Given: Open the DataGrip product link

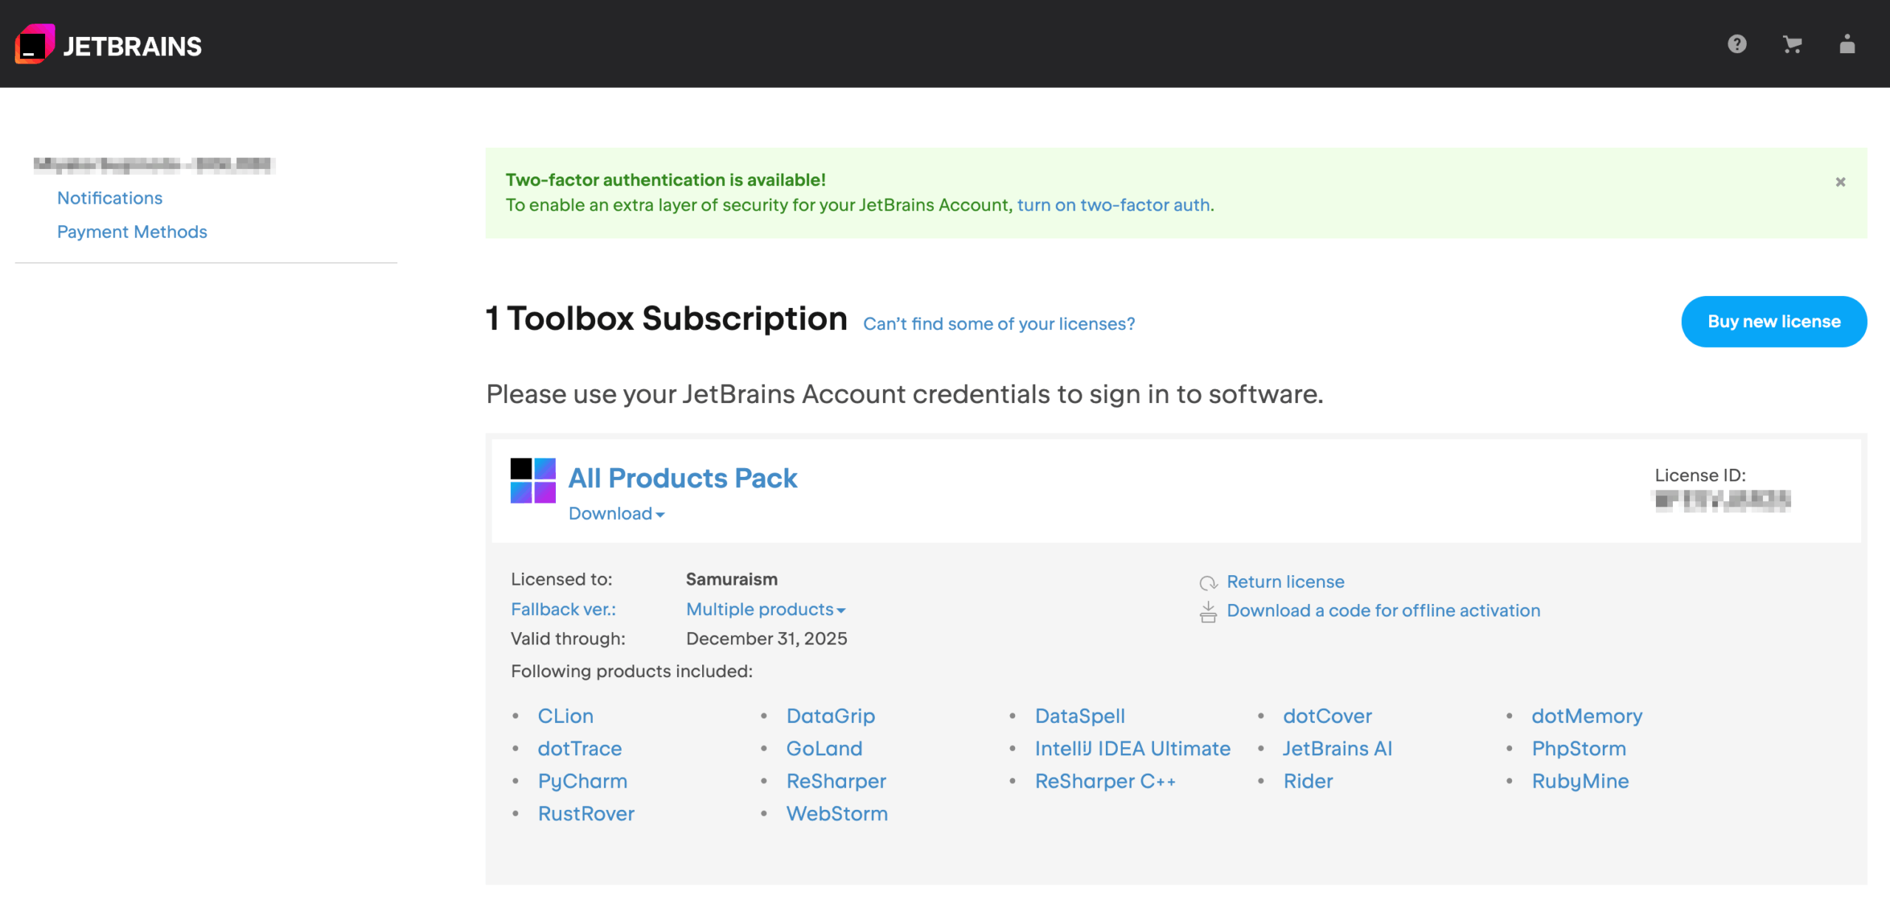Looking at the screenshot, I should (x=831, y=716).
